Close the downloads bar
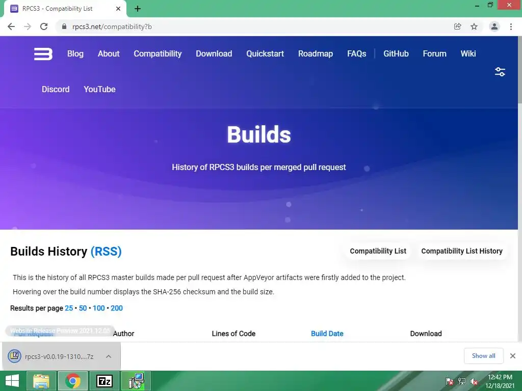The height and width of the screenshot is (391, 522). click(513, 356)
